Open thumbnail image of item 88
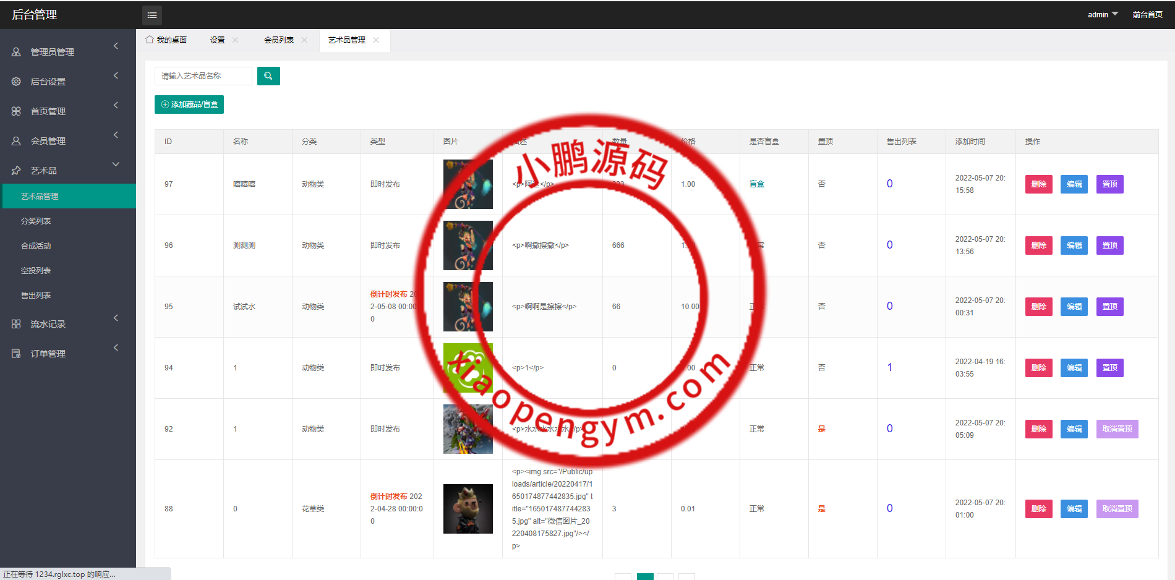 468,509
